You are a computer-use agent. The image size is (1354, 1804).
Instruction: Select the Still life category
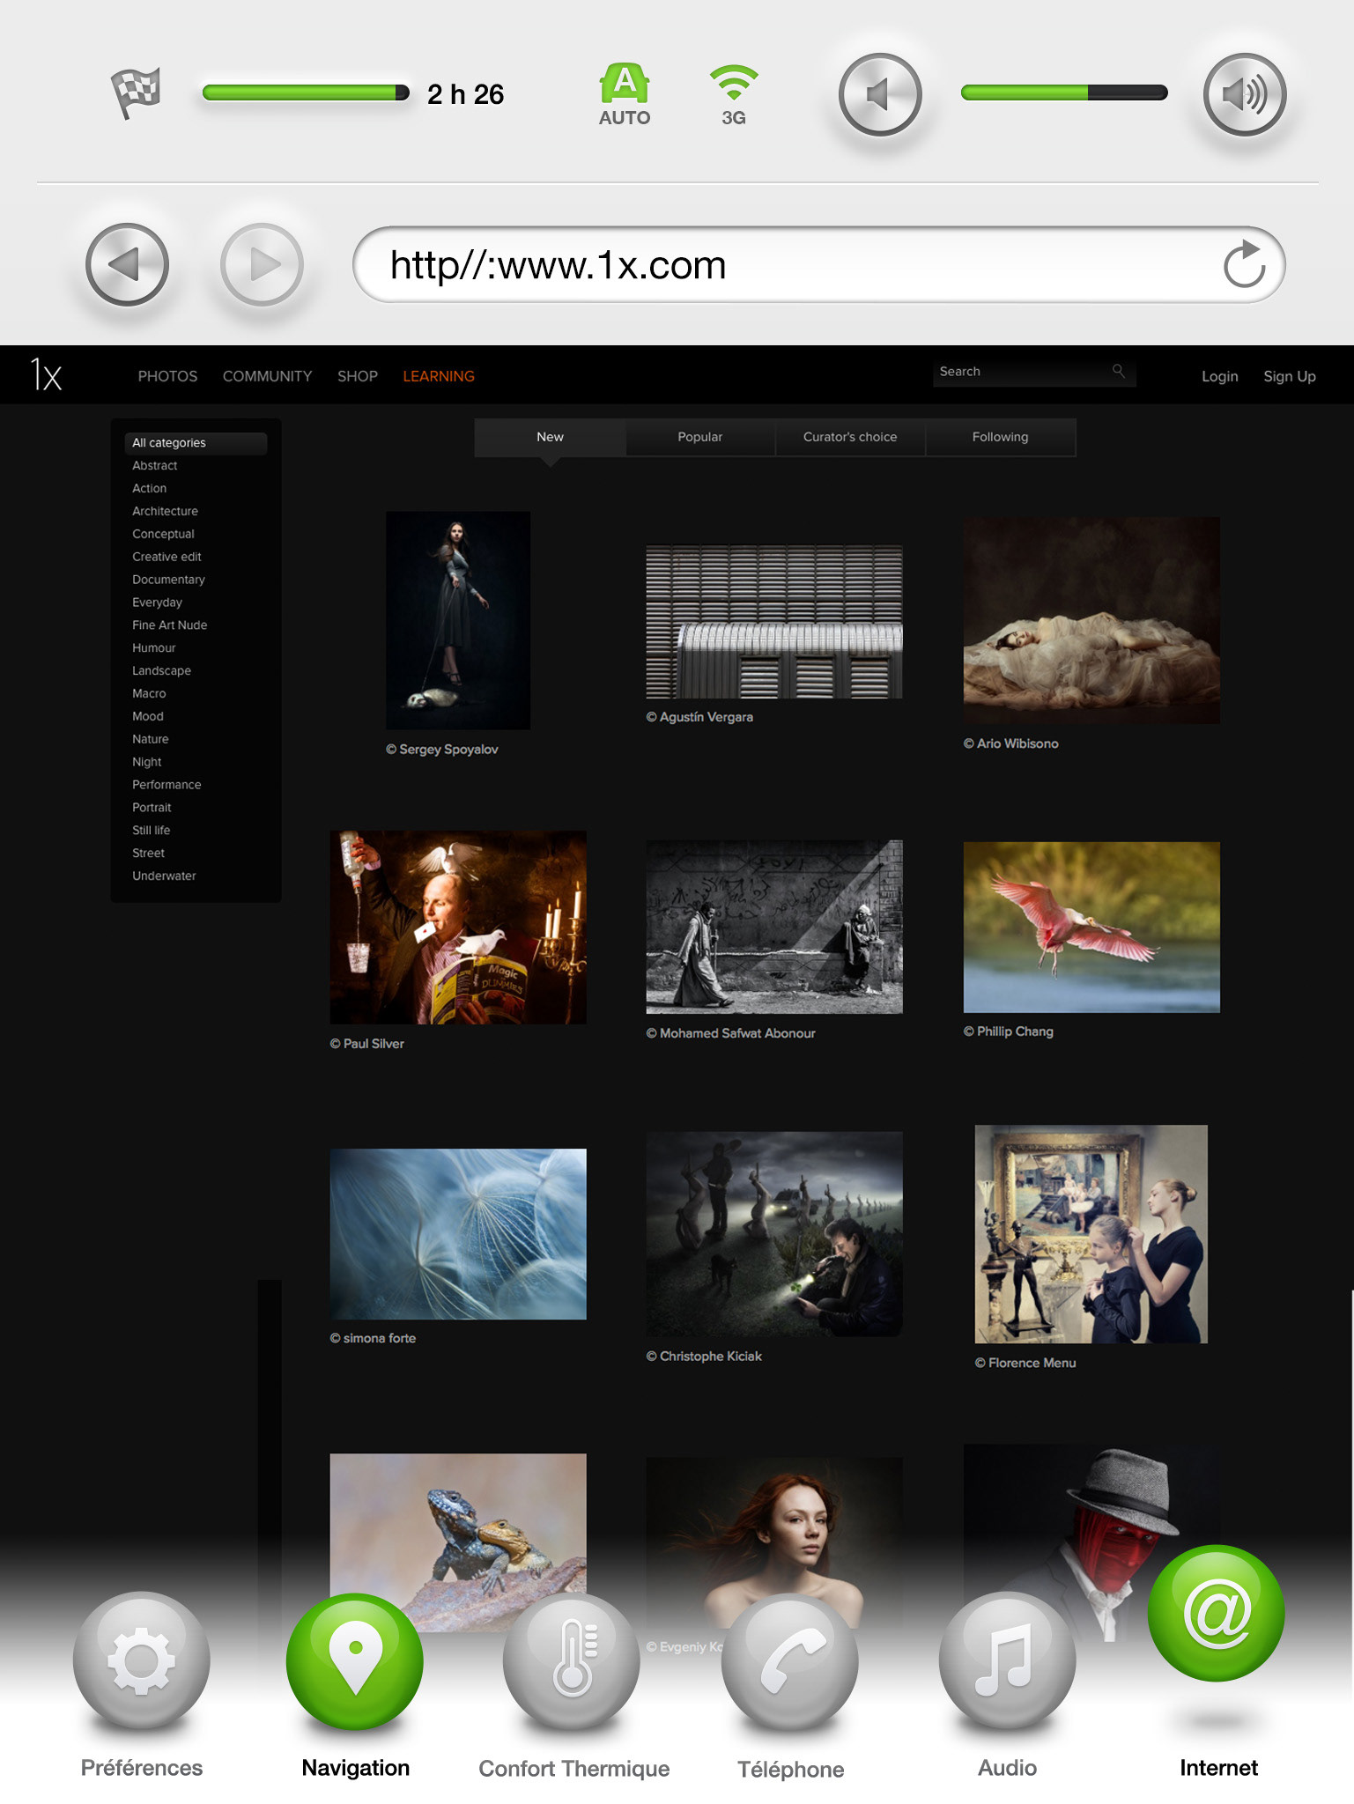pos(151,831)
